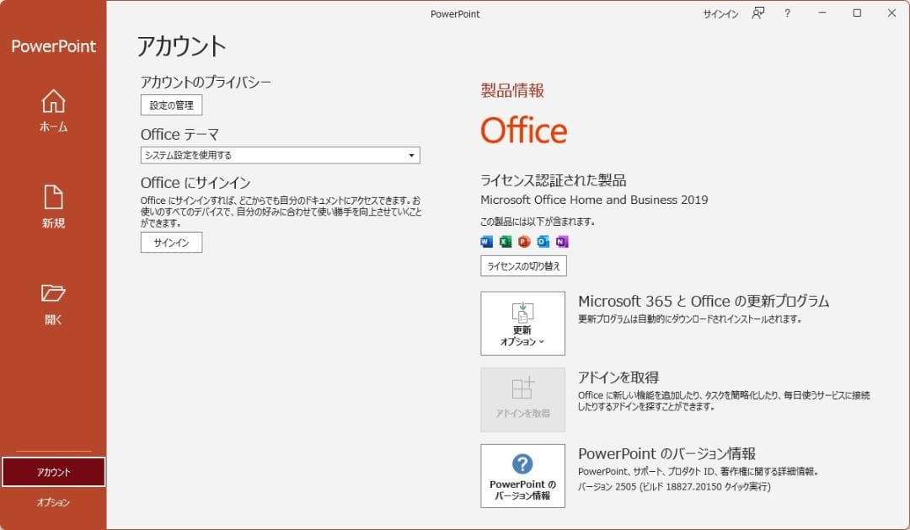
Task: Click the Word icon under included products
Action: [x=486, y=242]
